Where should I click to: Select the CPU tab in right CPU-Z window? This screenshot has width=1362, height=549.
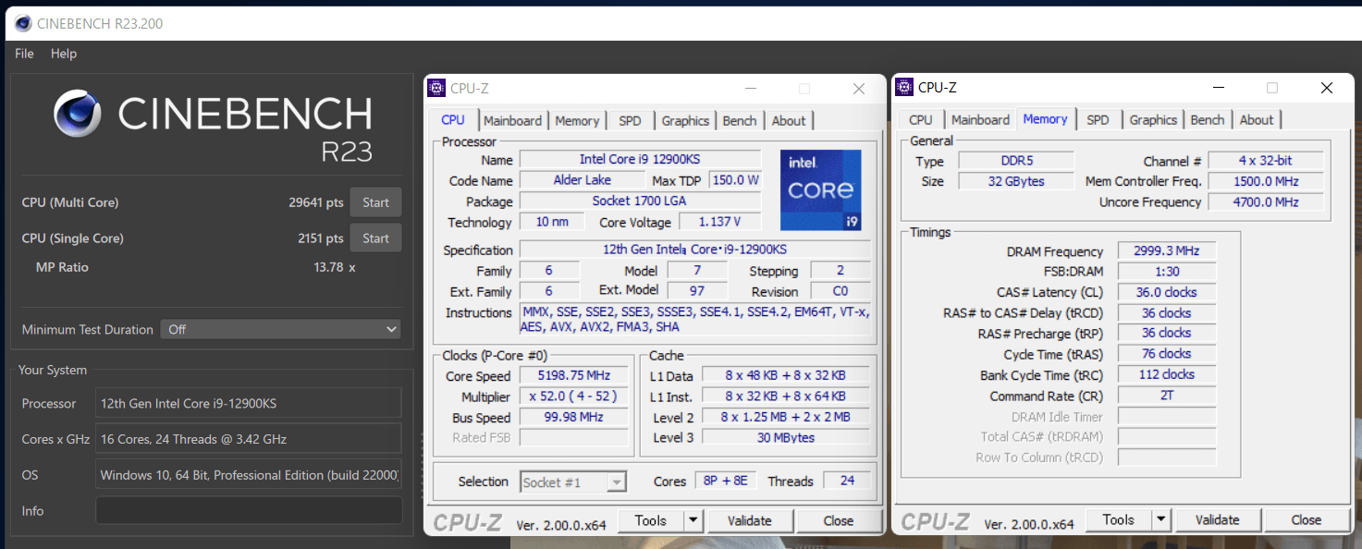click(x=921, y=119)
